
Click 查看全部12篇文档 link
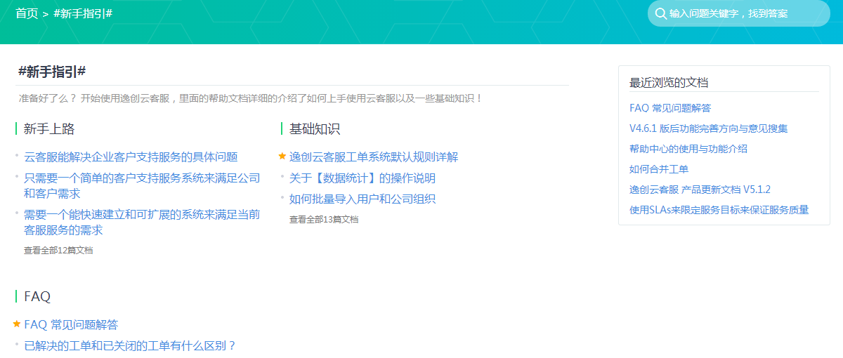[58, 250]
